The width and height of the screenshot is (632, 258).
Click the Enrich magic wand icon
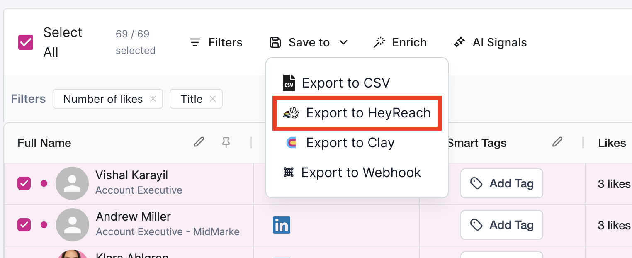point(379,42)
